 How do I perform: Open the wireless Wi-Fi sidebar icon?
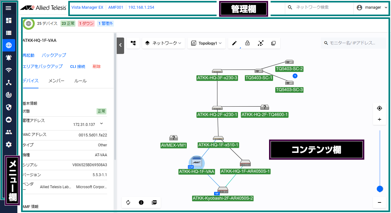coord(9,70)
